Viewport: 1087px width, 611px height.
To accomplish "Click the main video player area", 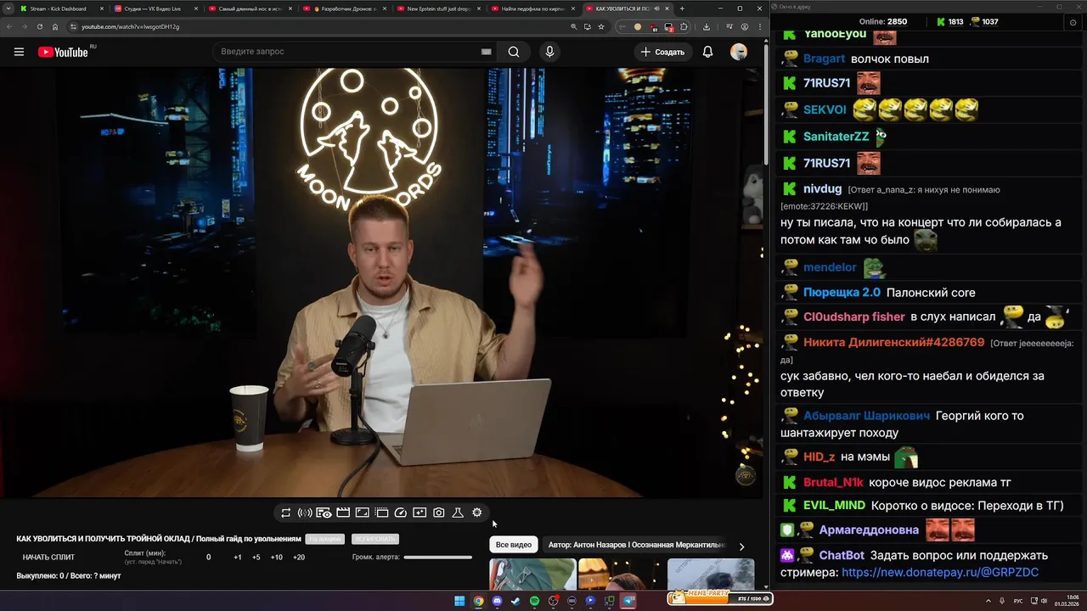I will [382, 283].
